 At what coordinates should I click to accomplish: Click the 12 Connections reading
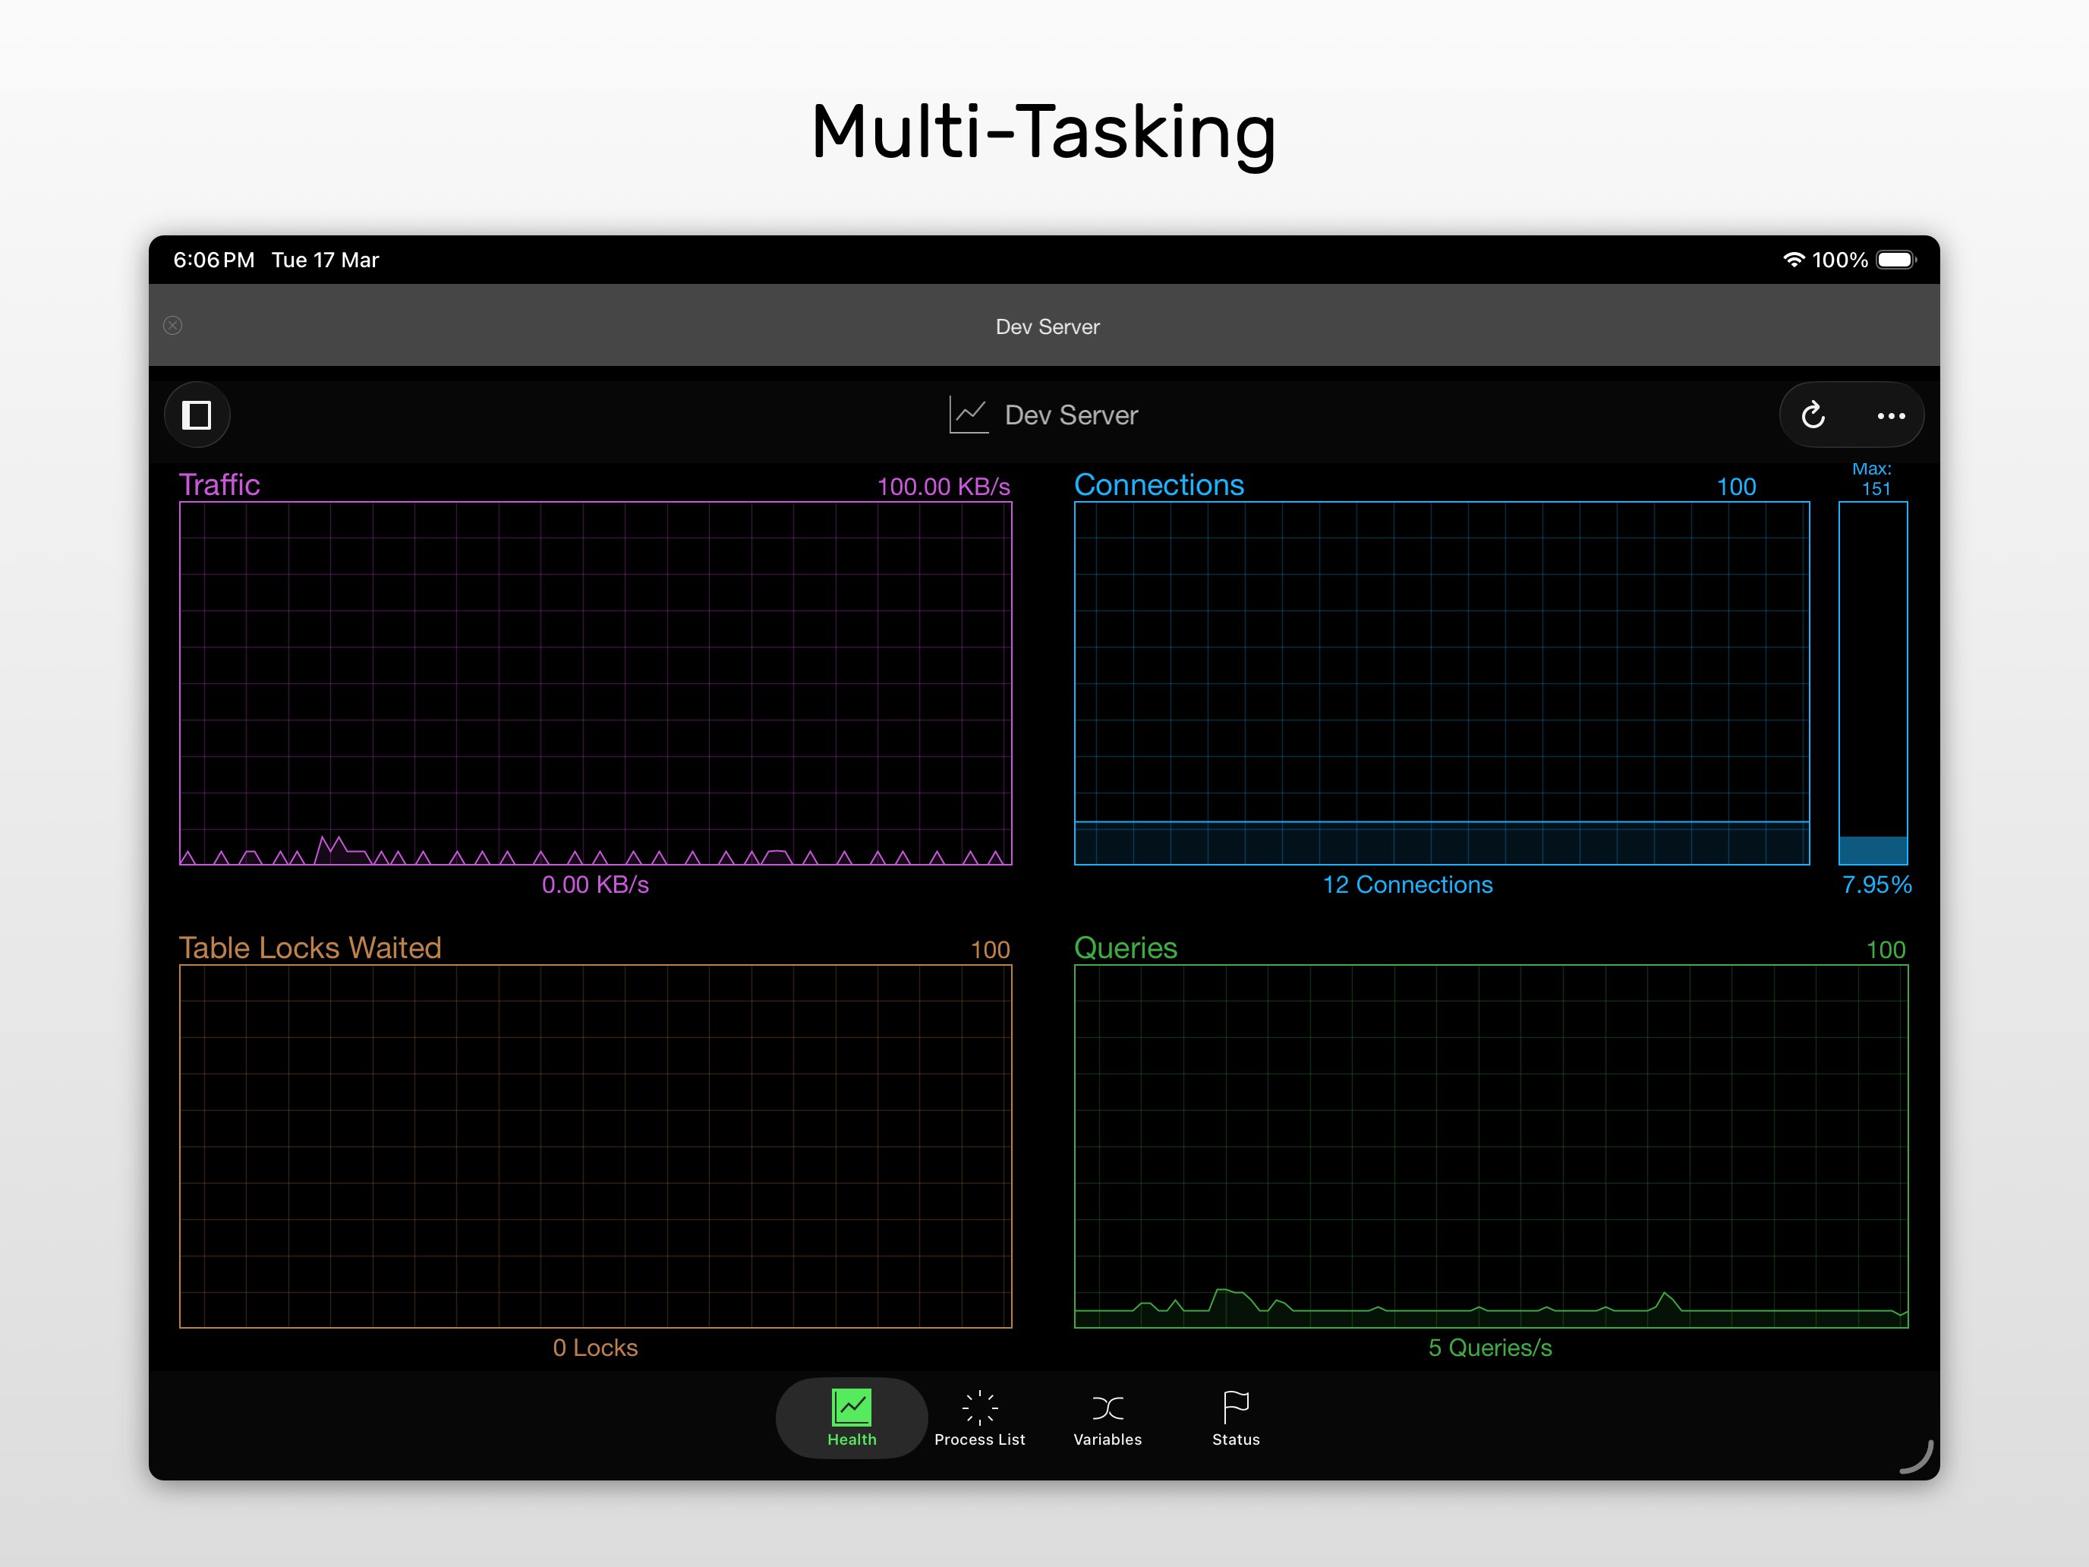[x=1407, y=885]
